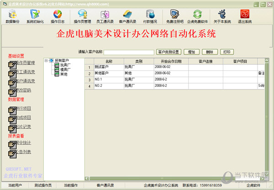Select the 玩具厂 tree category
This screenshot has height=190, width=274.
click(x=65, y=65)
